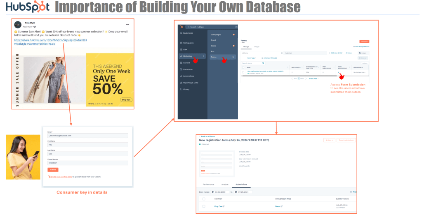Click the three-dot menu on Real Style post
The width and height of the screenshot is (422, 217).
[127, 24]
